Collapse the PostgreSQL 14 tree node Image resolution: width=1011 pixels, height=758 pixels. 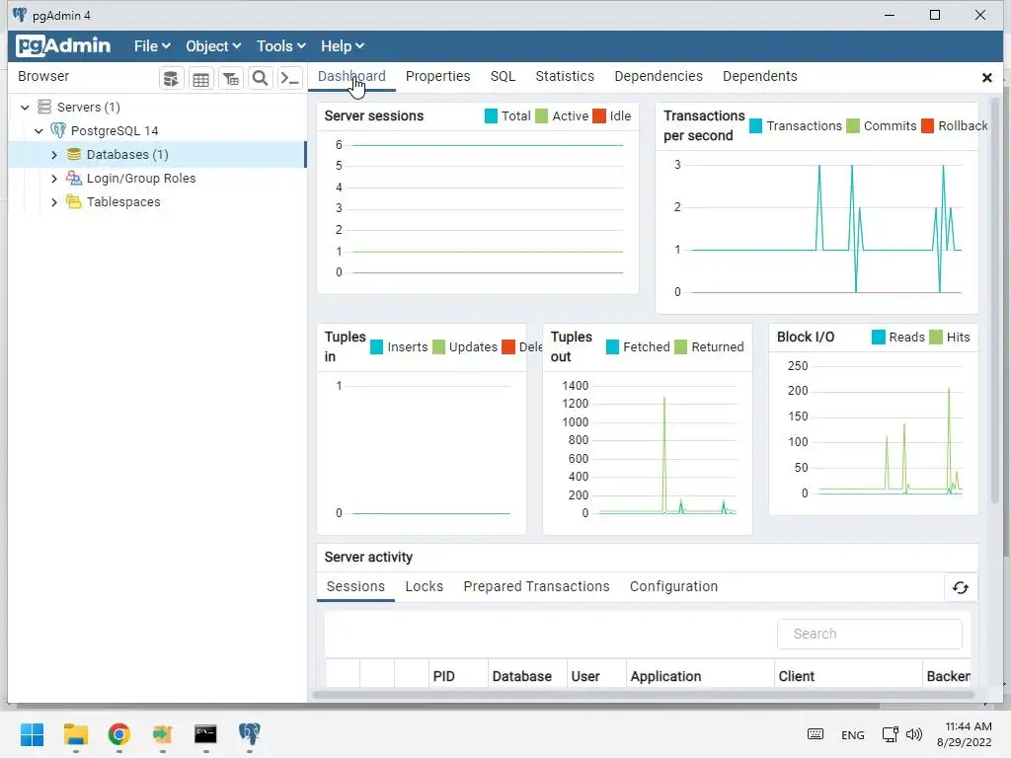point(39,131)
